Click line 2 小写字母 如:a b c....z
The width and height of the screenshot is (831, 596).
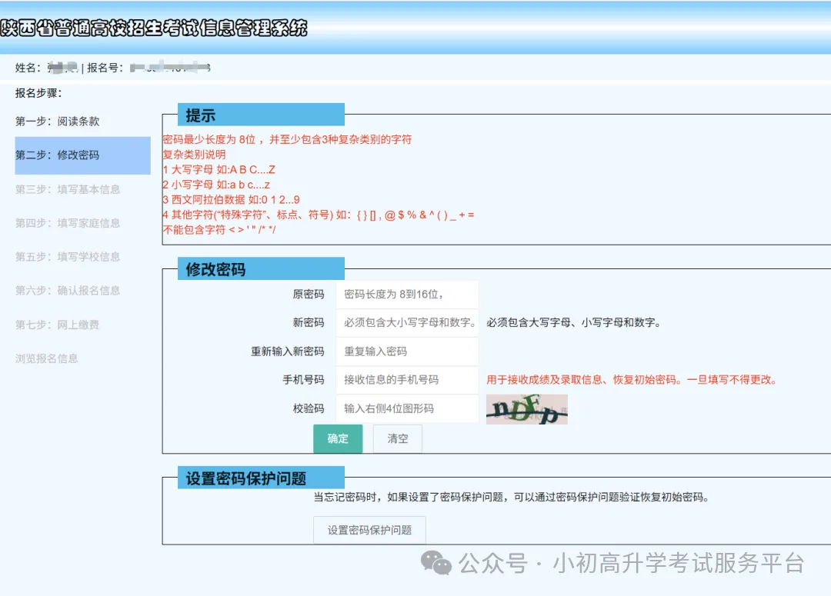coord(216,185)
